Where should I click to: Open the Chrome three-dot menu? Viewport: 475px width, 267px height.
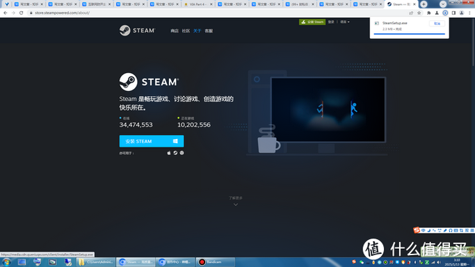(470, 13)
